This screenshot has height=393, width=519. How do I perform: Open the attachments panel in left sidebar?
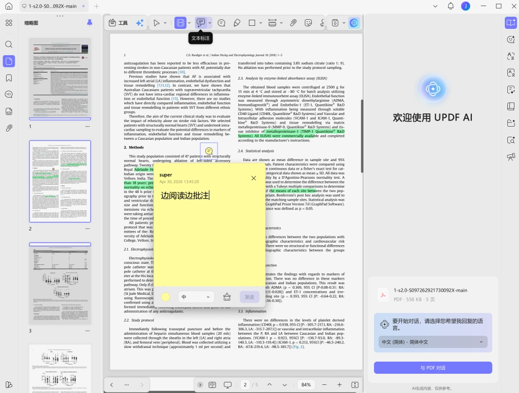9,128
